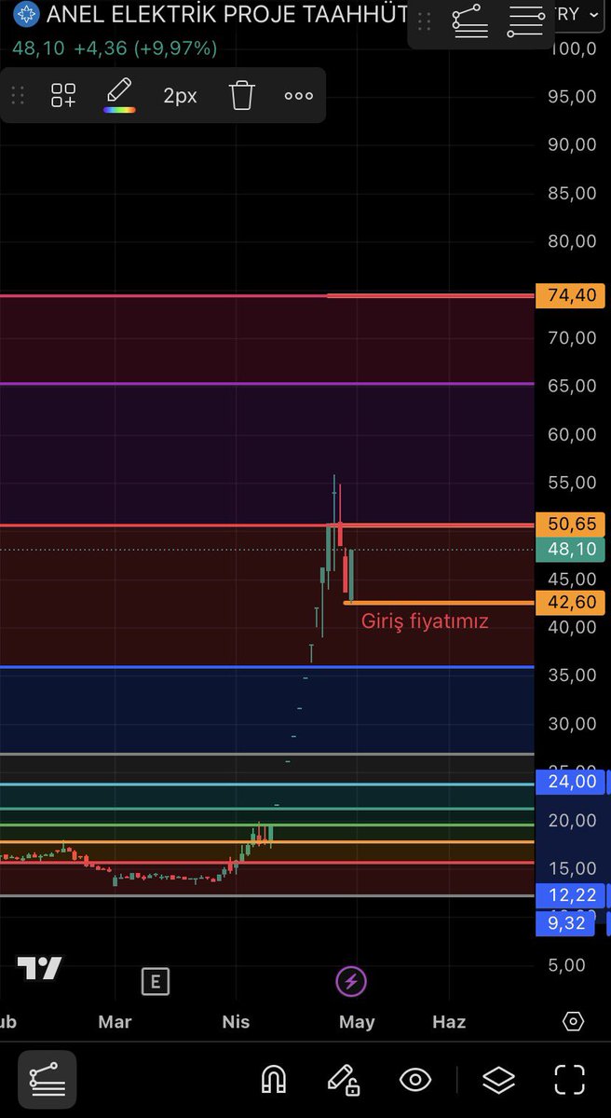Viewport: 611px width, 1118px height.
Task: Select the horizontal lines tool in top toolbar
Action: [526, 21]
